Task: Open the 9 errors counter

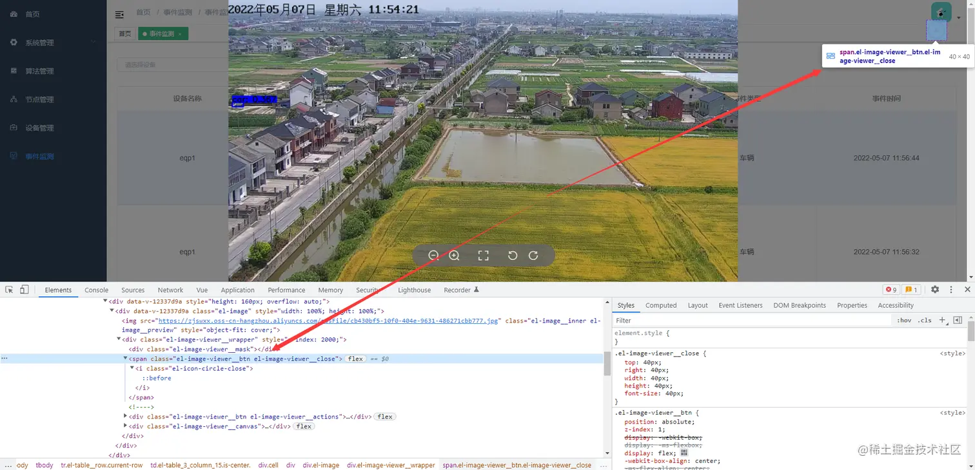Action: (x=891, y=290)
